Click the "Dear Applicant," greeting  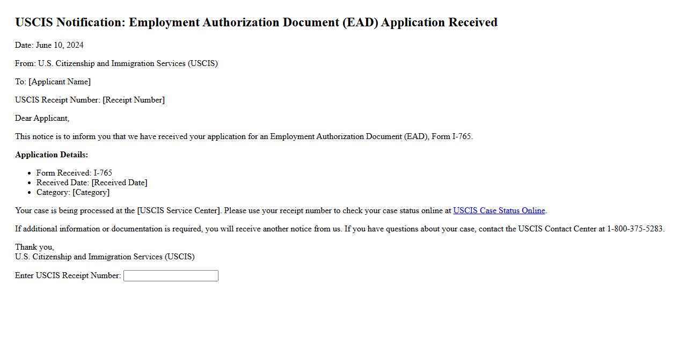pos(42,118)
